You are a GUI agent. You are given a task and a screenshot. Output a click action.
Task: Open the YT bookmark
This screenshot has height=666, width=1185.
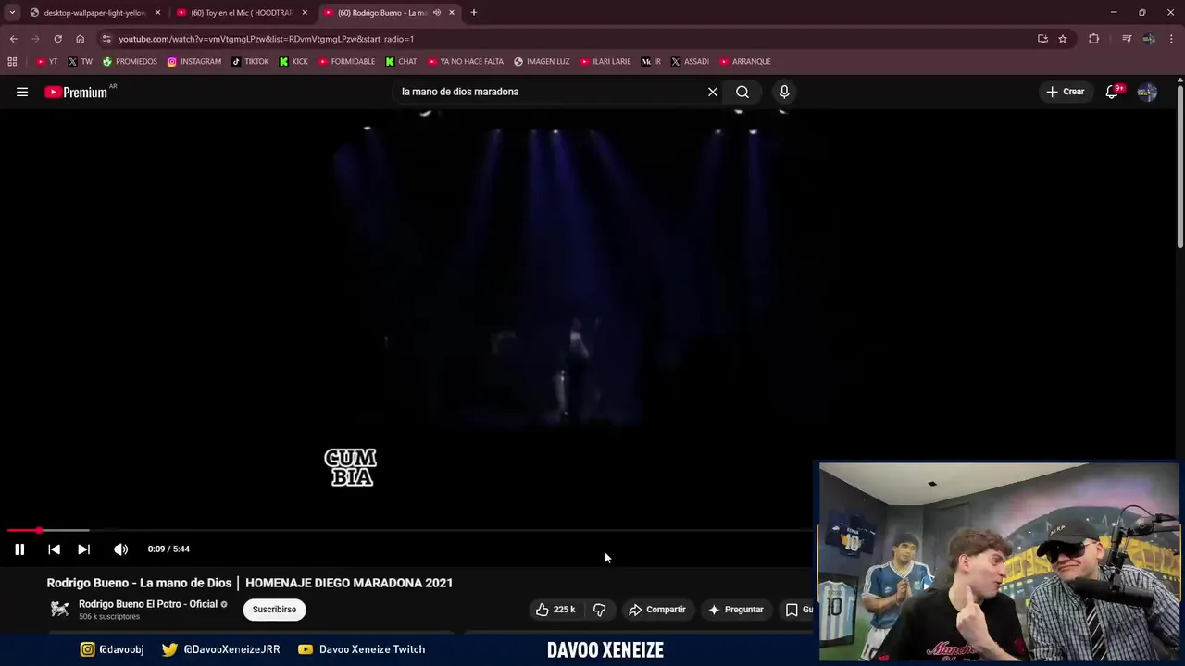[46, 62]
